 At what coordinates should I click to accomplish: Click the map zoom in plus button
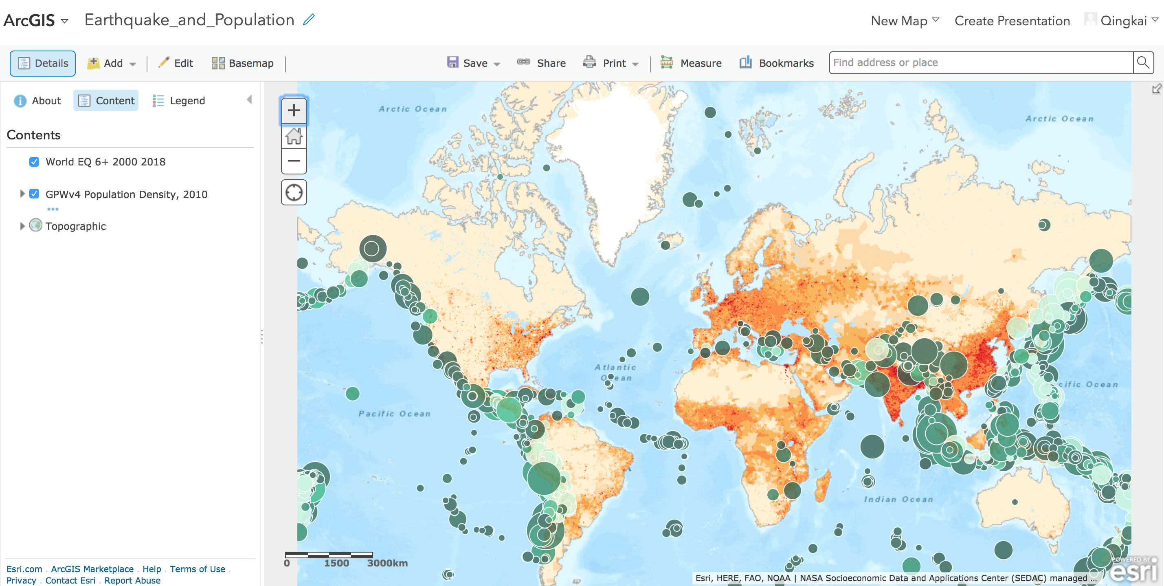294,110
